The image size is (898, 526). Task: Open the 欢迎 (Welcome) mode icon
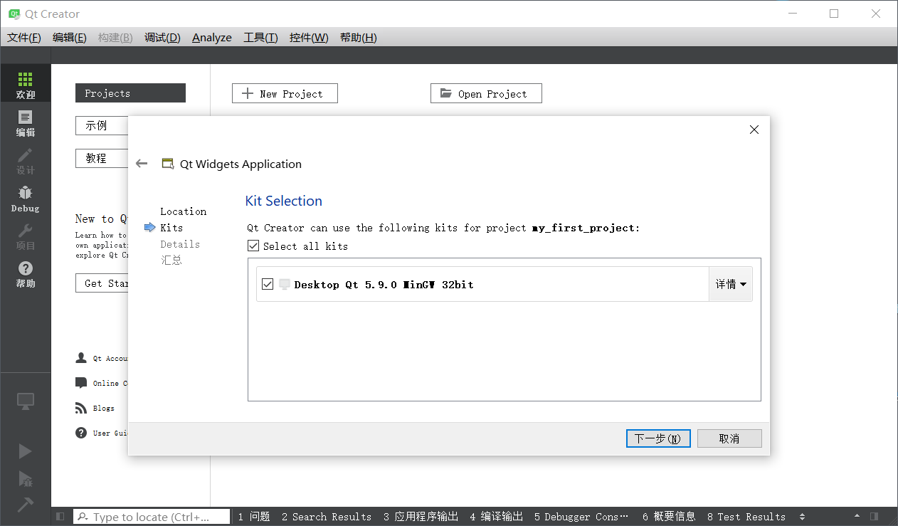tap(25, 83)
